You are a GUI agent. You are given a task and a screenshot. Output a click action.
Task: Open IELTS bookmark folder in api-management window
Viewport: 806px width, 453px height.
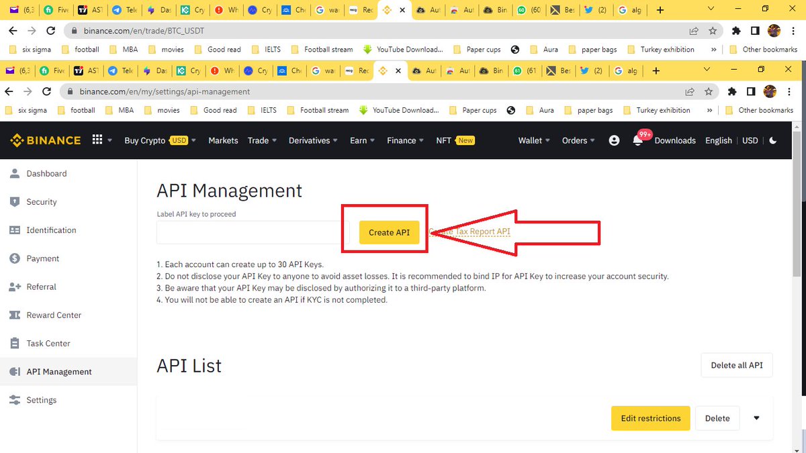pyautogui.click(x=261, y=110)
